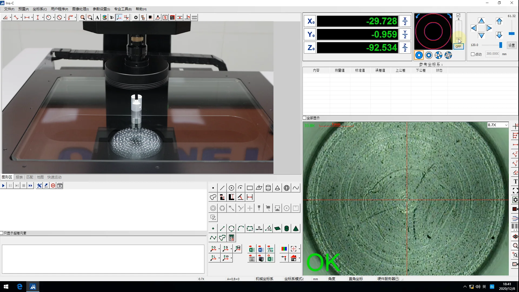Open the green calculator tool
The height and width of the screenshot is (292, 519).
coord(231,238)
